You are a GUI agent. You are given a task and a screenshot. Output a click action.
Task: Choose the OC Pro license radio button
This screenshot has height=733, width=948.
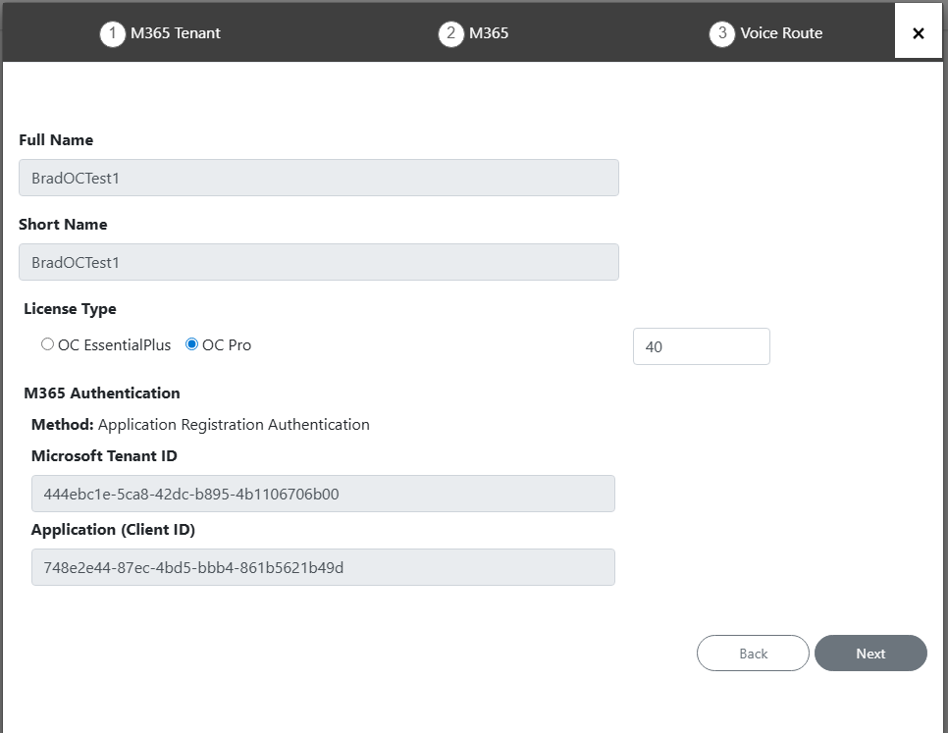point(192,344)
